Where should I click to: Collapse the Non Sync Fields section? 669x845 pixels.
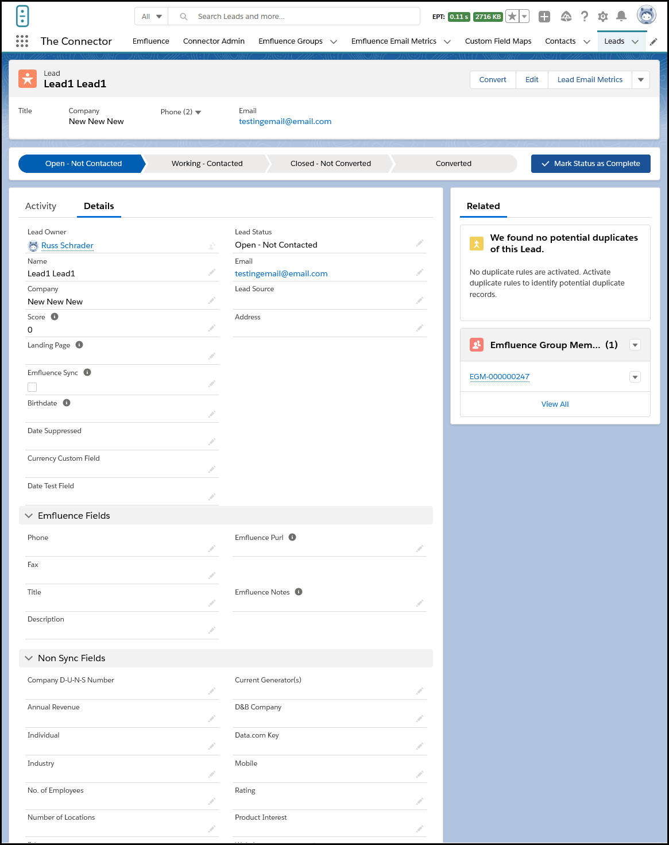pyautogui.click(x=29, y=658)
